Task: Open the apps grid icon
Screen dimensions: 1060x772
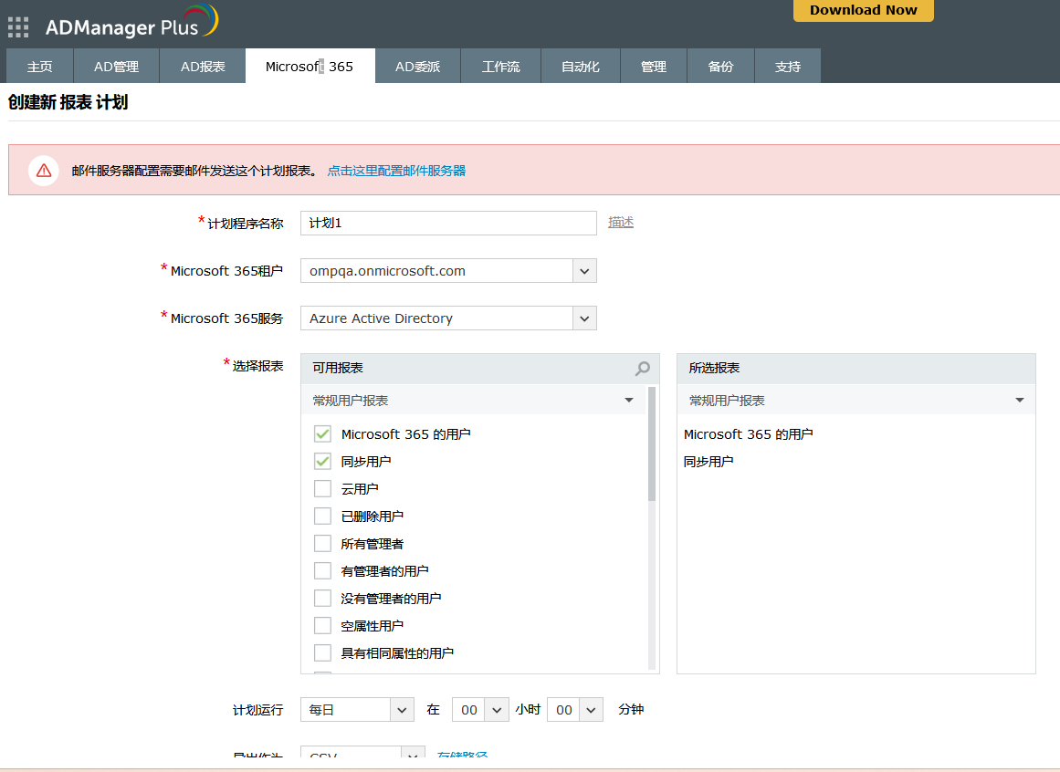Action: tap(18, 27)
